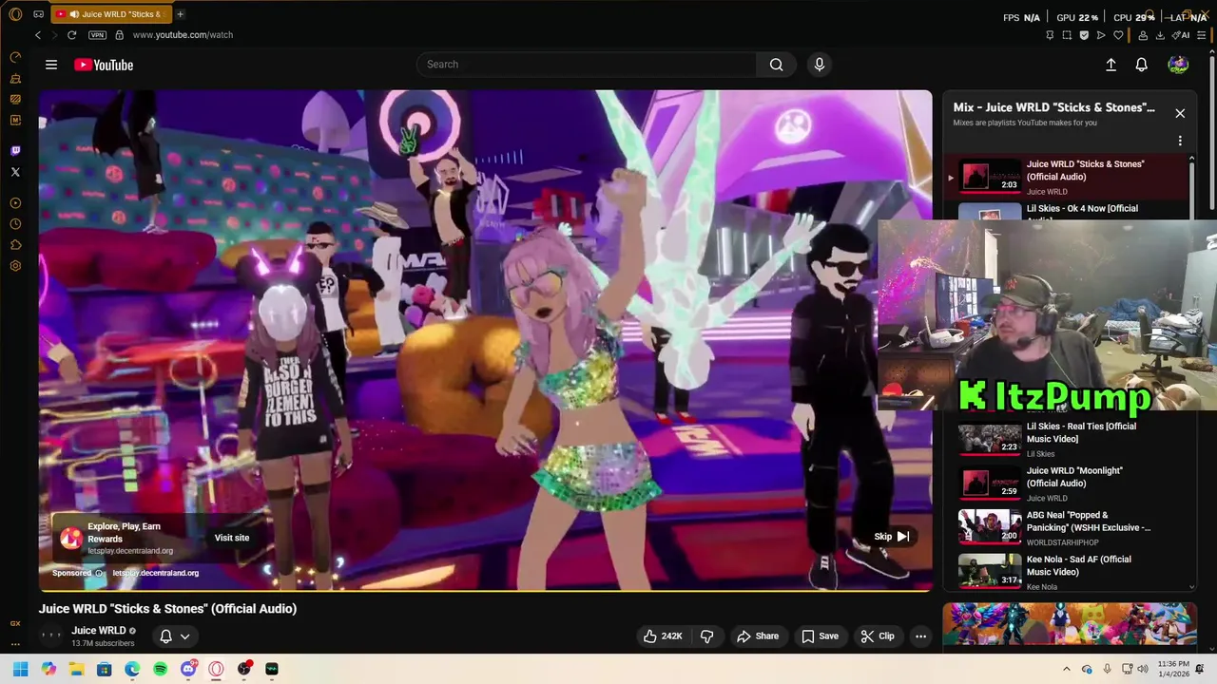Open Extensions cube icon in sidebar

pos(15,245)
